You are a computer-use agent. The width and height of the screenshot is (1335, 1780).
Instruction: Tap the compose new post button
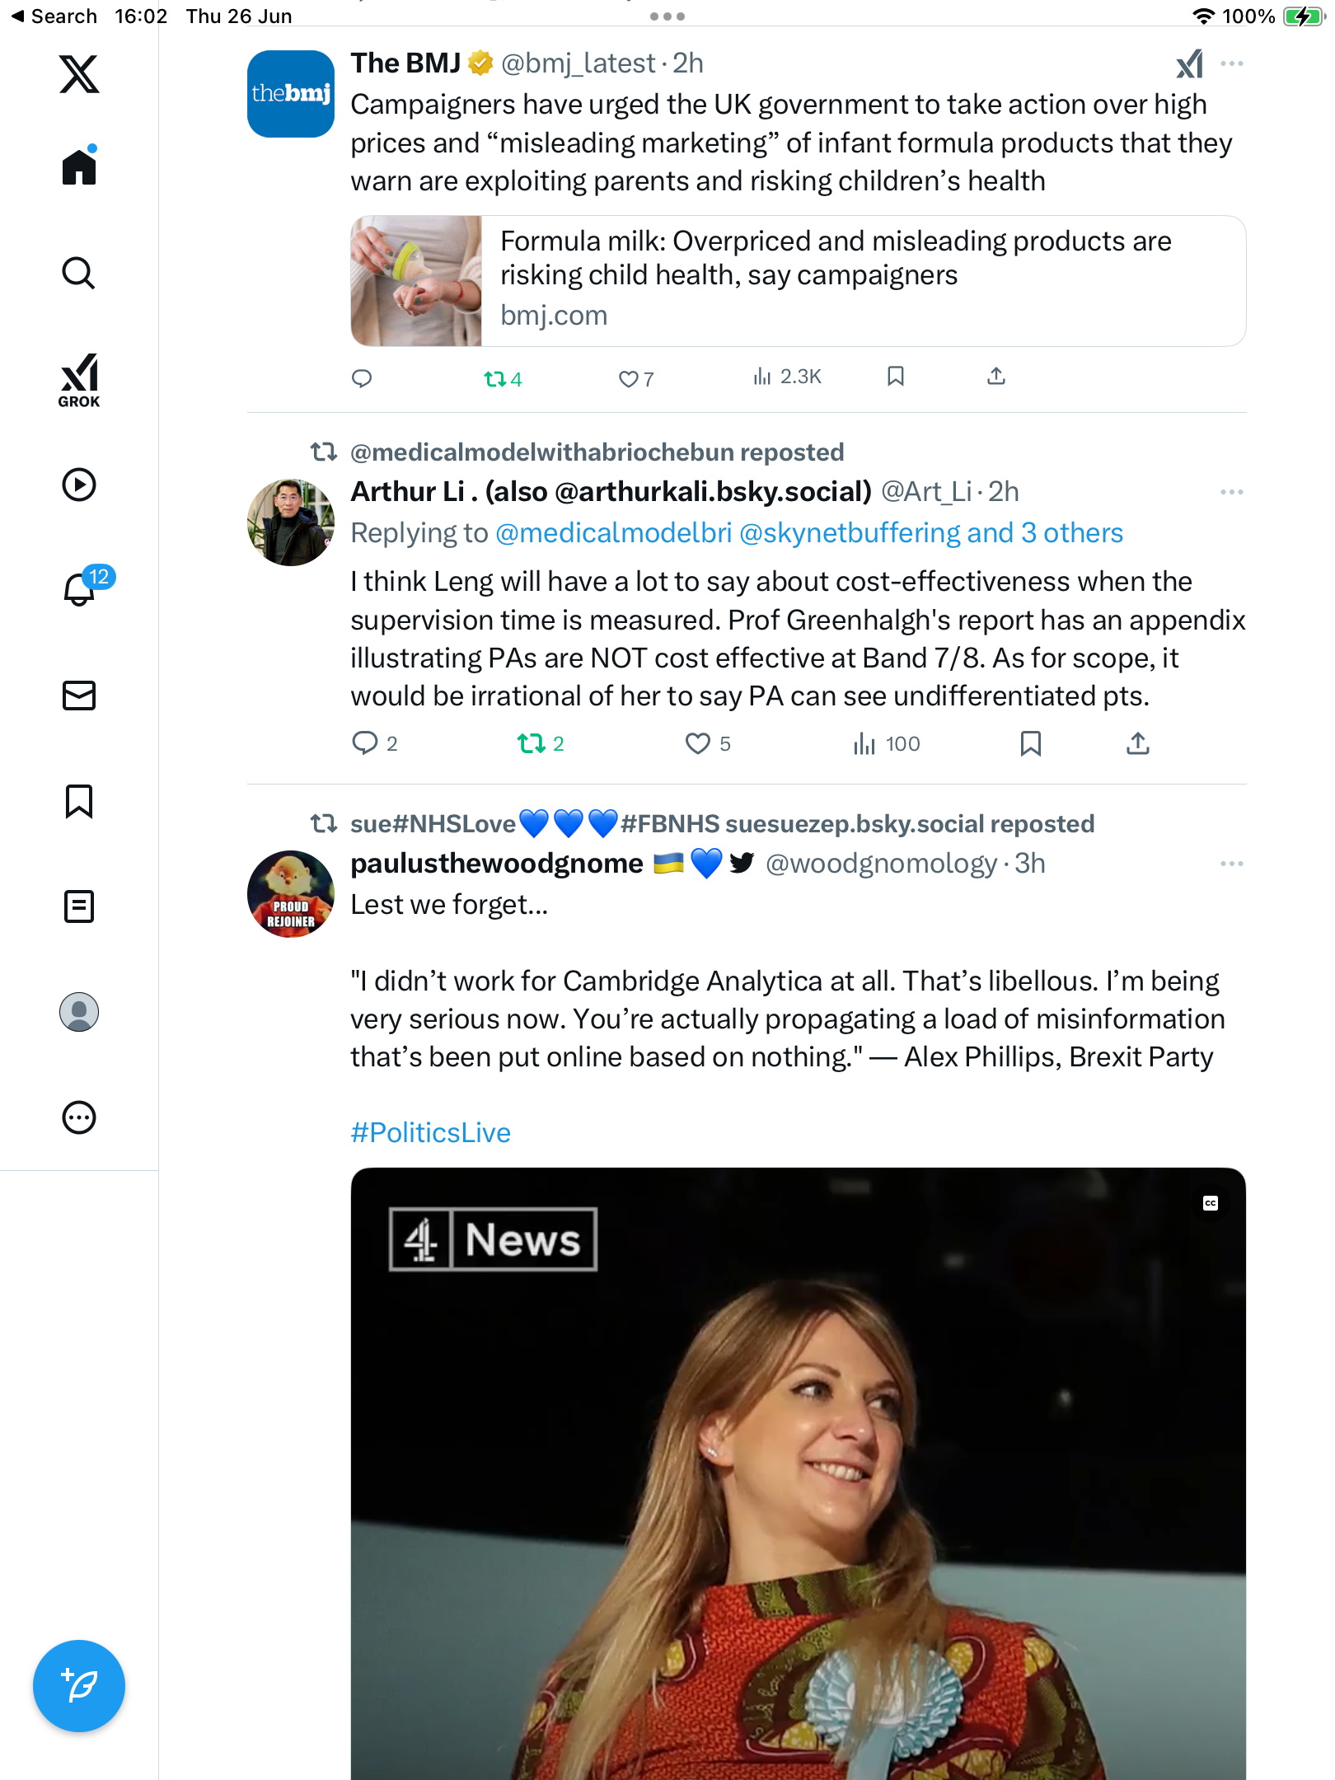tap(79, 1686)
